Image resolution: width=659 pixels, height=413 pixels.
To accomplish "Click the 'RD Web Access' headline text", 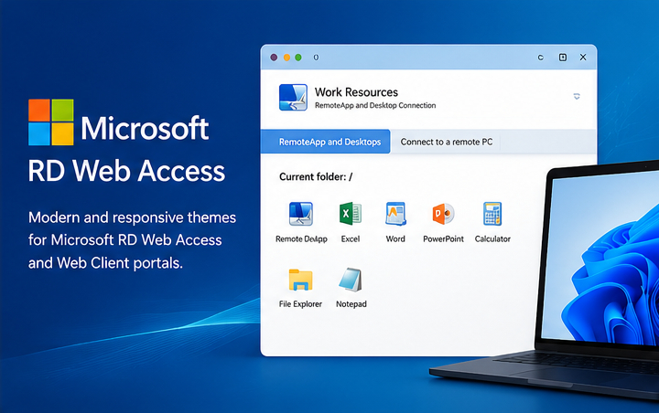I will (x=126, y=171).
